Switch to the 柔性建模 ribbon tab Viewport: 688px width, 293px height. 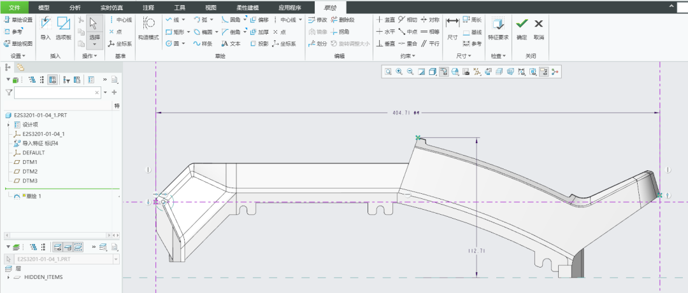pos(247,8)
